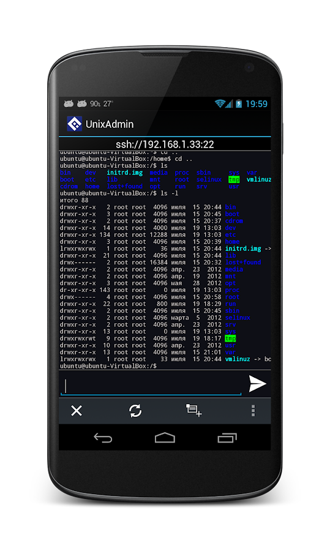Screen dimensions: 330x551
Task: Tap the Android home button
Action: (165, 438)
